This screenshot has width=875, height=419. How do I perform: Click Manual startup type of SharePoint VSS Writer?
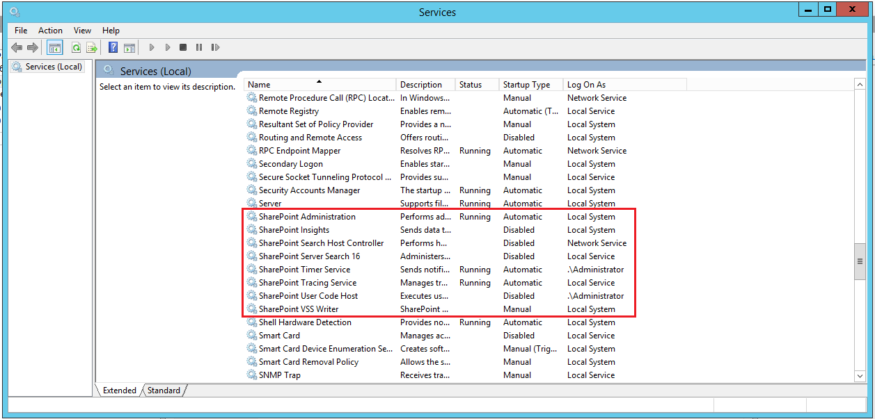coord(517,309)
